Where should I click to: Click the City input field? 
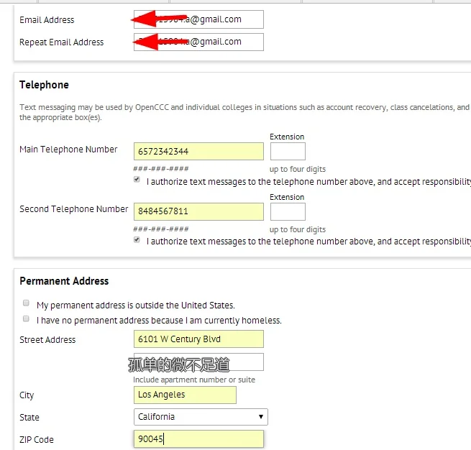tap(185, 395)
